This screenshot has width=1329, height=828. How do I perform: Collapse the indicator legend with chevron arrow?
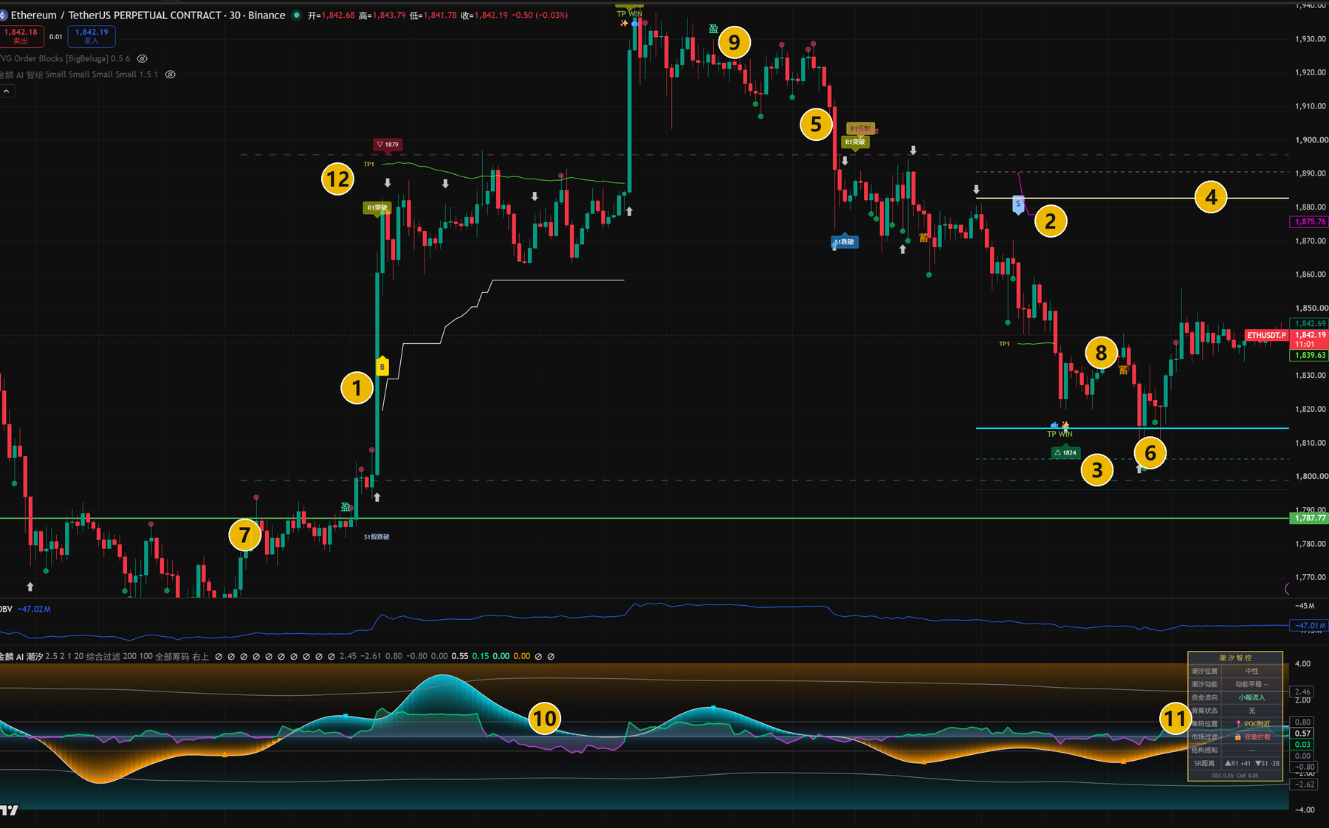pyautogui.click(x=7, y=92)
